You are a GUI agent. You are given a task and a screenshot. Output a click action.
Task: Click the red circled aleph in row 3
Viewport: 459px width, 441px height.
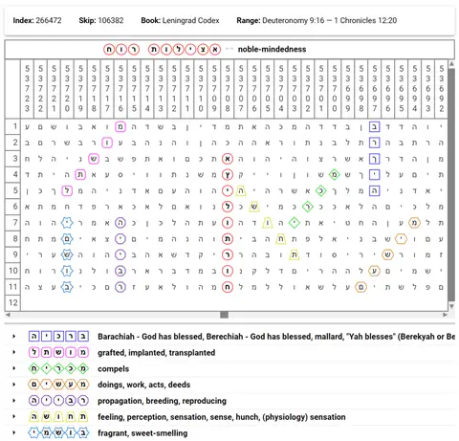pos(228,159)
